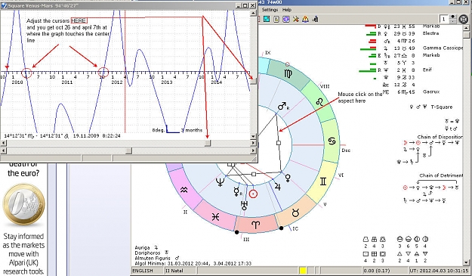Click the Gacrux star name
Image resolution: width=472 pixels, height=276 pixels.
431,91
